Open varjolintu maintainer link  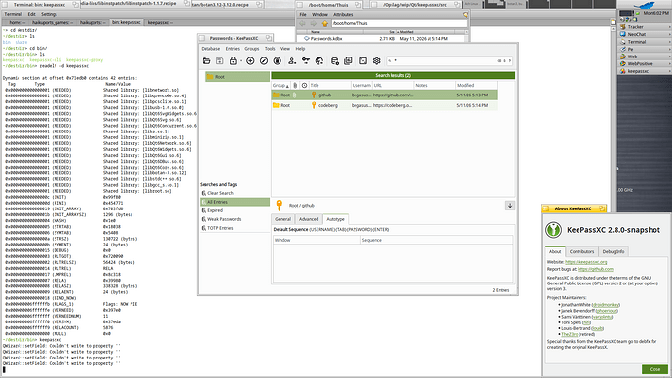point(602,317)
